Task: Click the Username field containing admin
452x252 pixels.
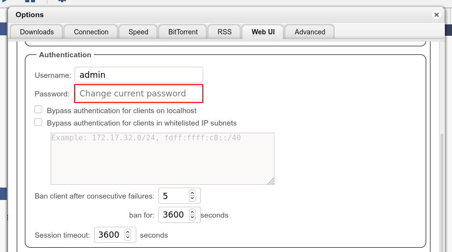Action: pyautogui.click(x=139, y=75)
